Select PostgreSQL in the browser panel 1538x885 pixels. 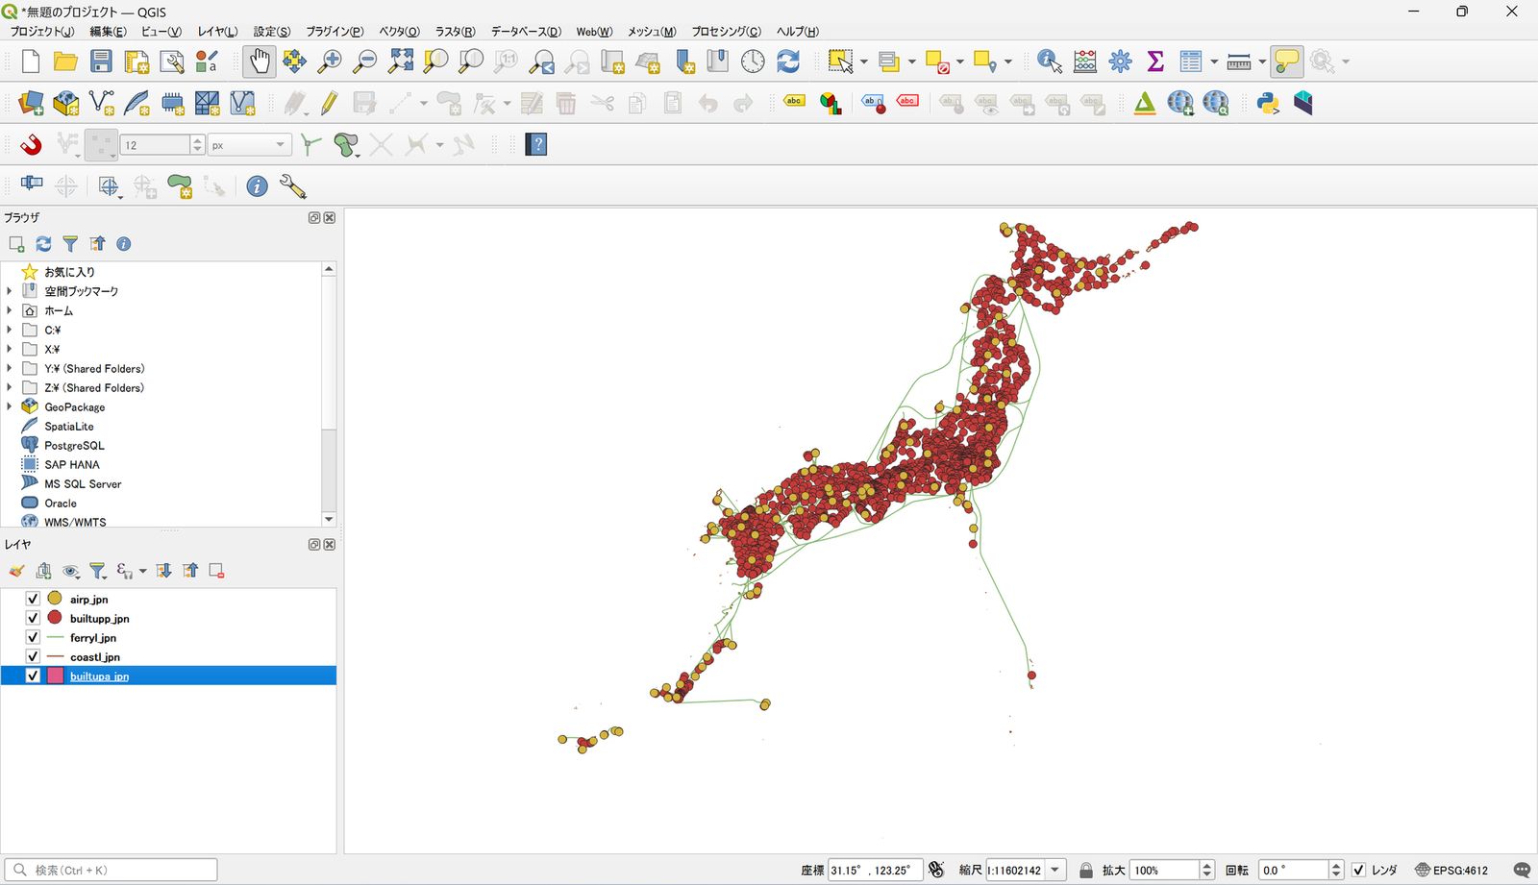tap(74, 445)
